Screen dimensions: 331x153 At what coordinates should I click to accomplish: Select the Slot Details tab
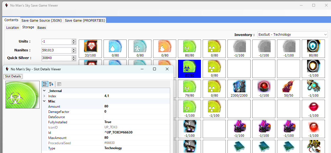[13, 76]
